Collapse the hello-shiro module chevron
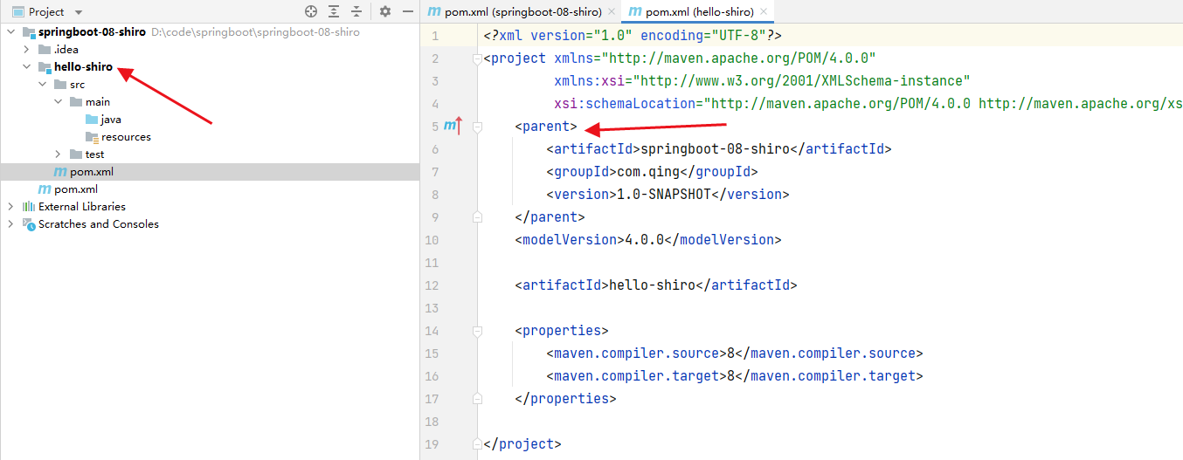1183x460 pixels. pyautogui.click(x=27, y=67)
